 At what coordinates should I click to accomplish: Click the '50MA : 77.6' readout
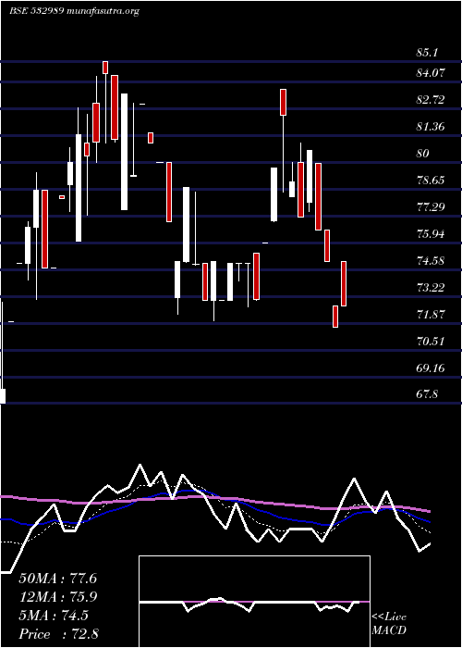click(x=57, y=579)
